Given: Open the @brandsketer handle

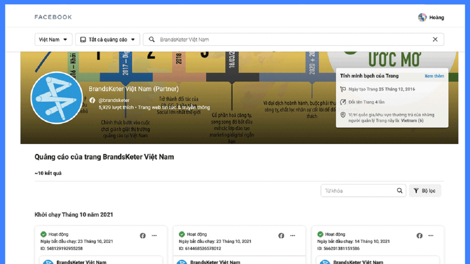Looking at the screenshot, I should (x=114, y=101).
